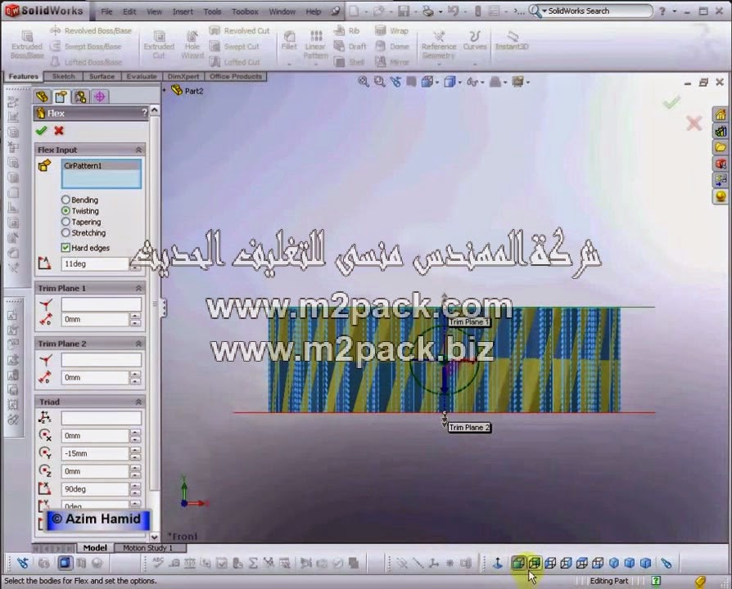732x589 pixels.
Task: Collapse Flex Input section
Action: pos(138,150)
